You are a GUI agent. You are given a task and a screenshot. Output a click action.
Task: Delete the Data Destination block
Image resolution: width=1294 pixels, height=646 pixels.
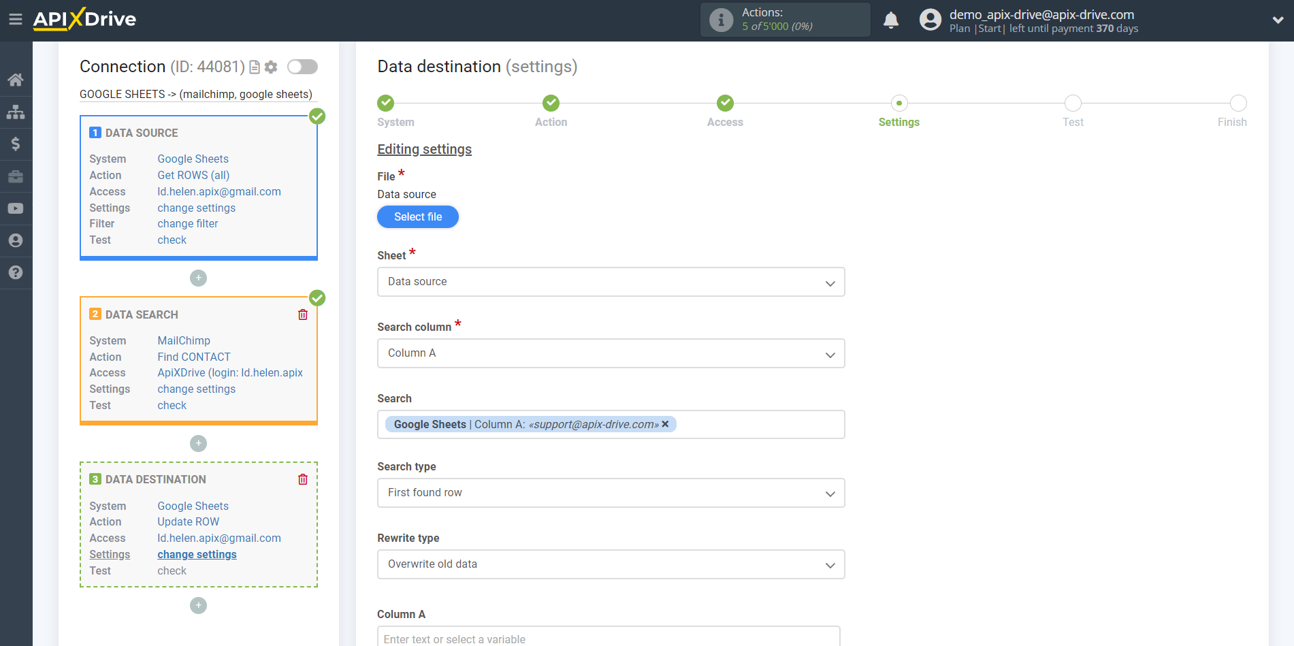(303, 479)
